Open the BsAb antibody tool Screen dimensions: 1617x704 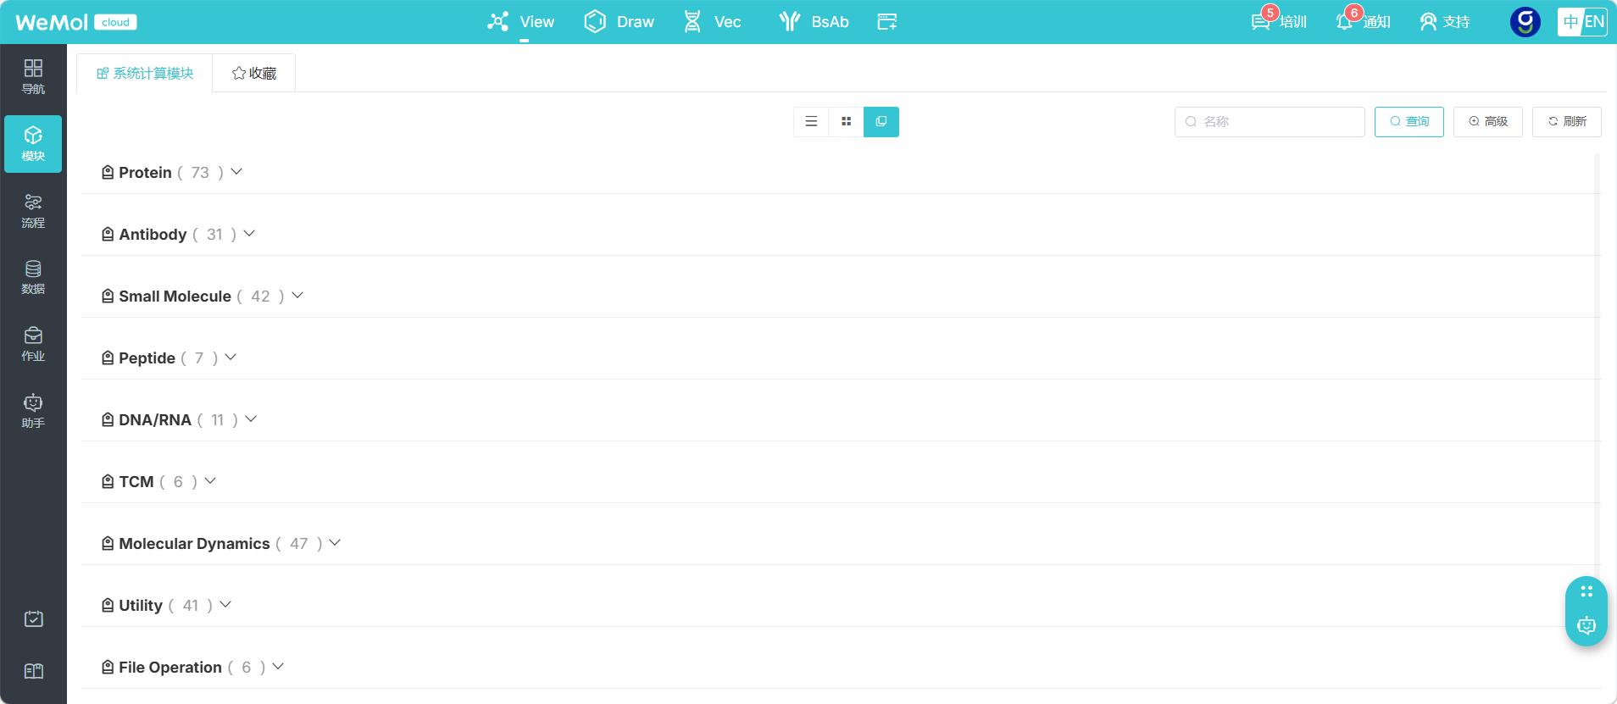click(814, 22)
